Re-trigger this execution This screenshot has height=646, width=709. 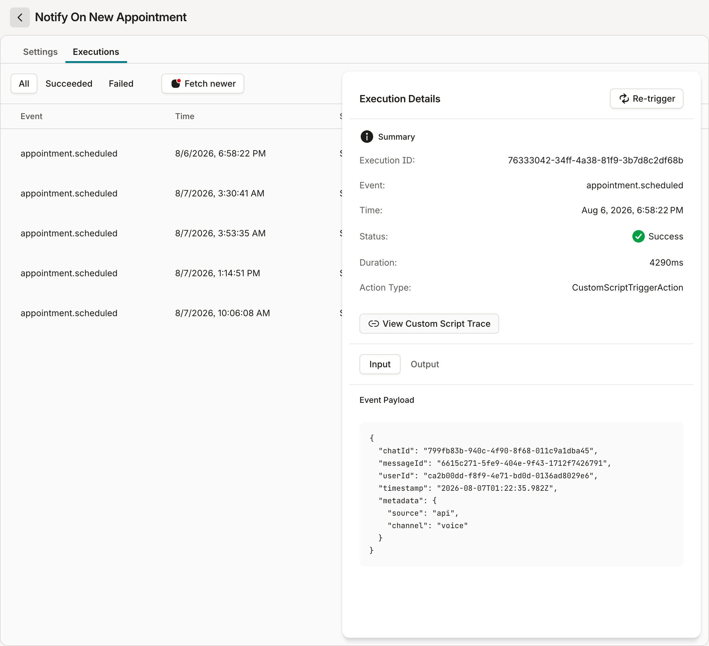646,99
